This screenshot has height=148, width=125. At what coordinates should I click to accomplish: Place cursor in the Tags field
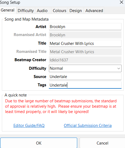coord(85,85)
